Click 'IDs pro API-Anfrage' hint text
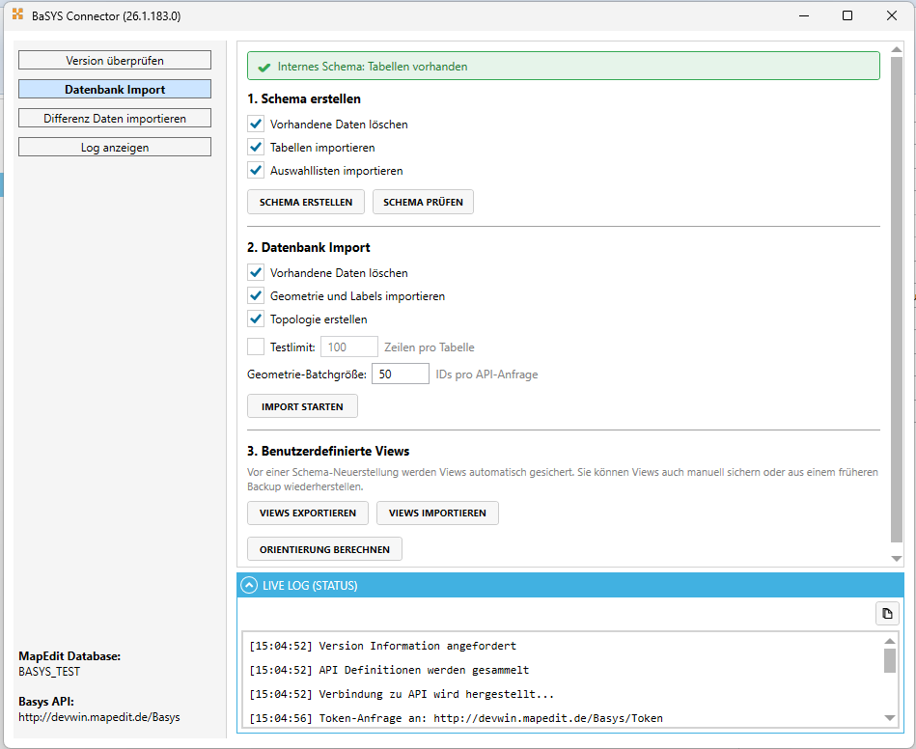Viewport: 916px width, 749px height. pyautogui.click(x=486, y=374)
